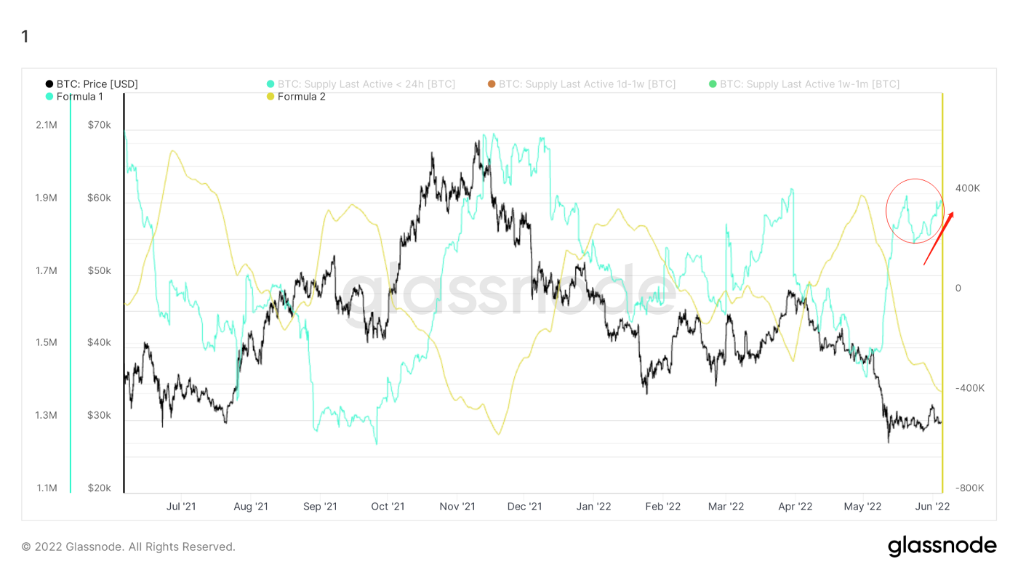1018x572 pixels.
Task: Enable the Supply Last Active < 24h series label
Action: (x=366, y=84)
